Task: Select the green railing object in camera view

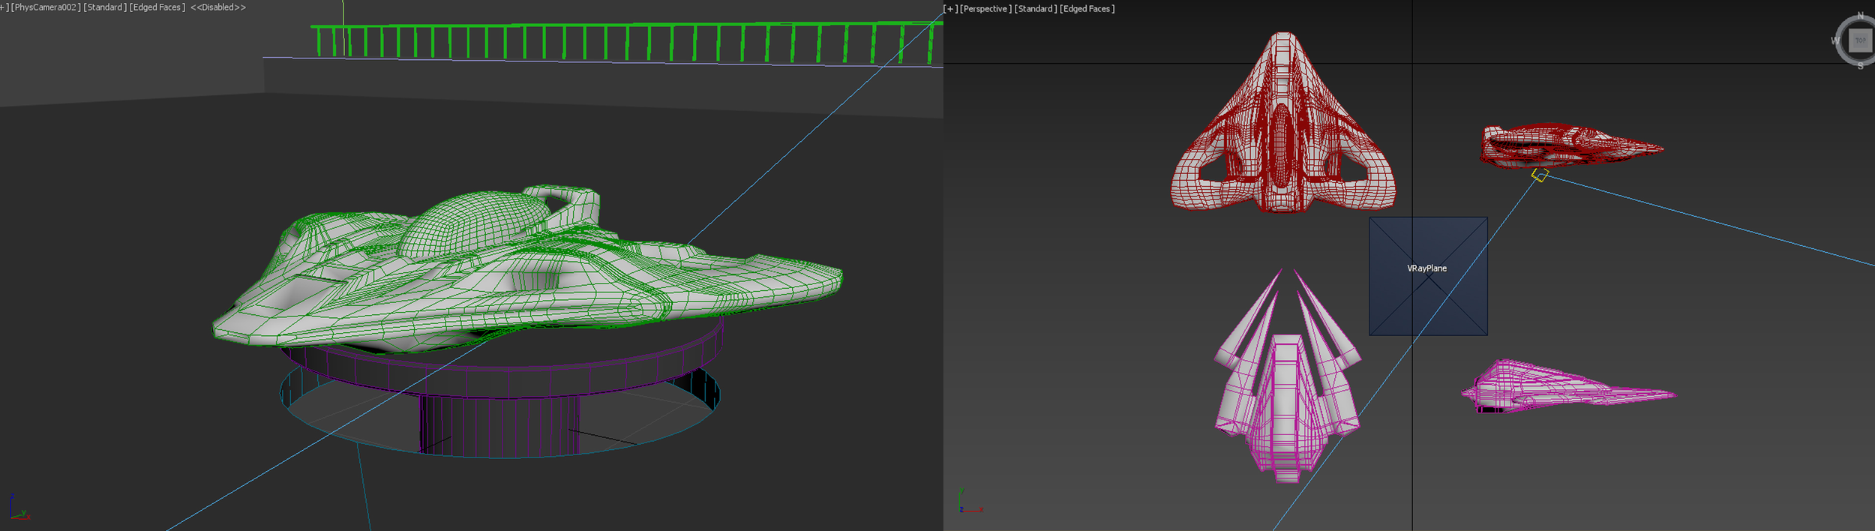Action: pos(626,42)
